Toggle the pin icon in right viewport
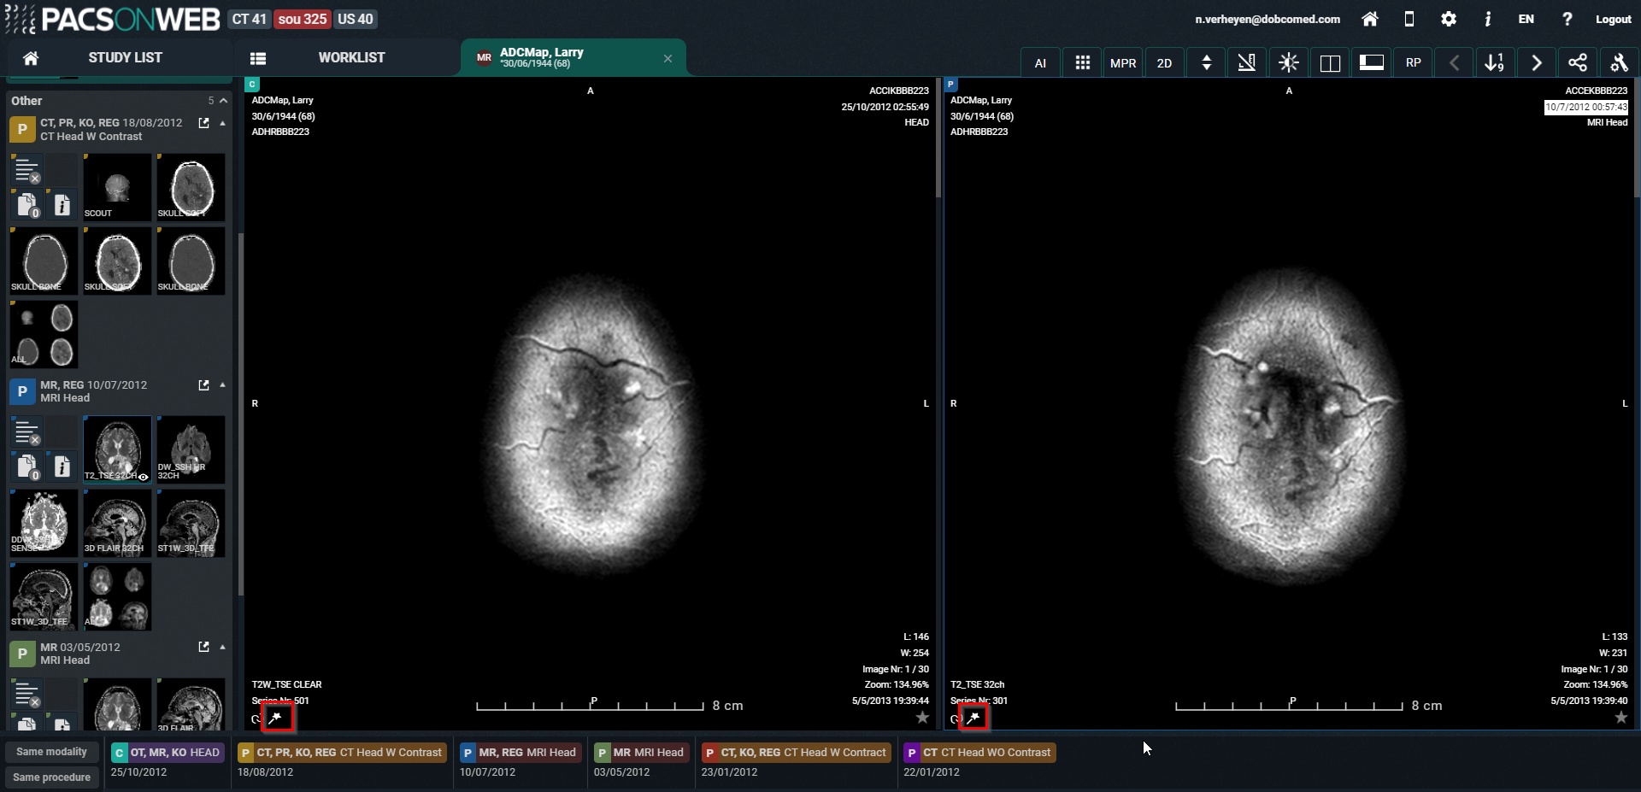The height and width of the screenshot is (792, 1641). click(973, 718)
